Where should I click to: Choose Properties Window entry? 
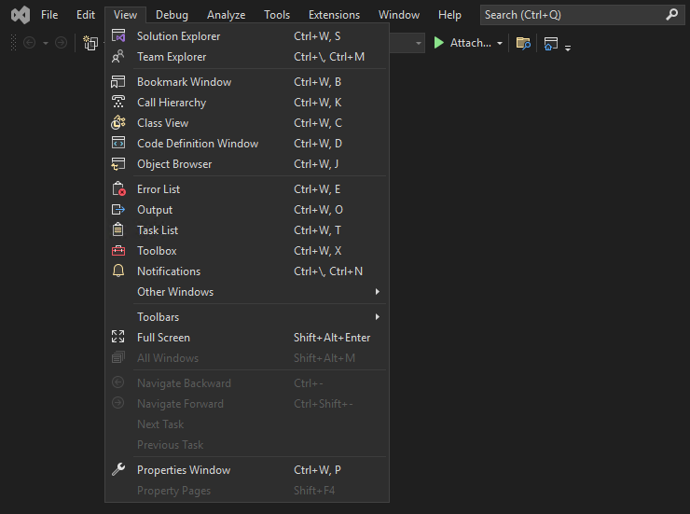(247, 470)
